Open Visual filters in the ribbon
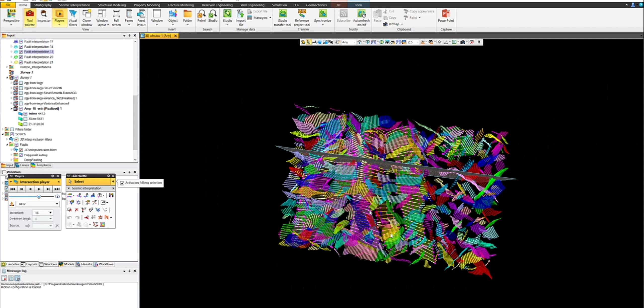Screen dimensions: 644x308 click(x=73, y=18)
